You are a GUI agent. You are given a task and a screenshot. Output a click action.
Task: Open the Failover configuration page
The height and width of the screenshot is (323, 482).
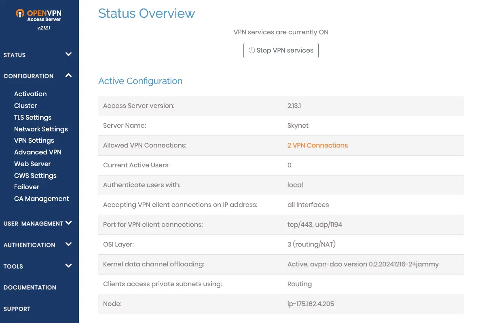27,187
